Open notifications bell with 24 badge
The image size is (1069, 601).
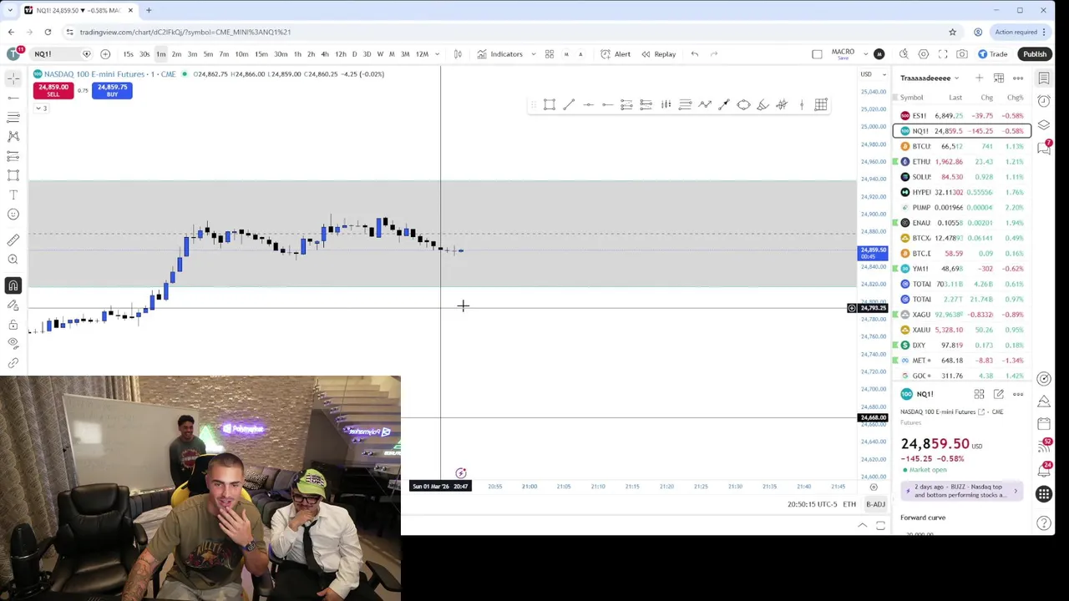click(1044, 469)
